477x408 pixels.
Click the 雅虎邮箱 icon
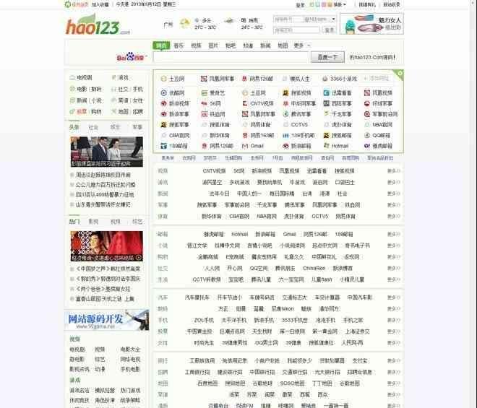(x=367, y=146)
